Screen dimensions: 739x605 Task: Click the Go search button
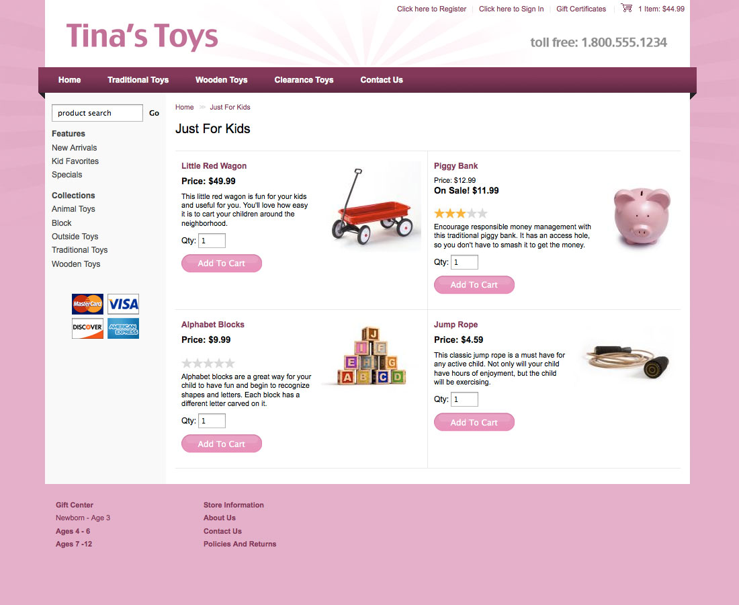click(154, 113)
